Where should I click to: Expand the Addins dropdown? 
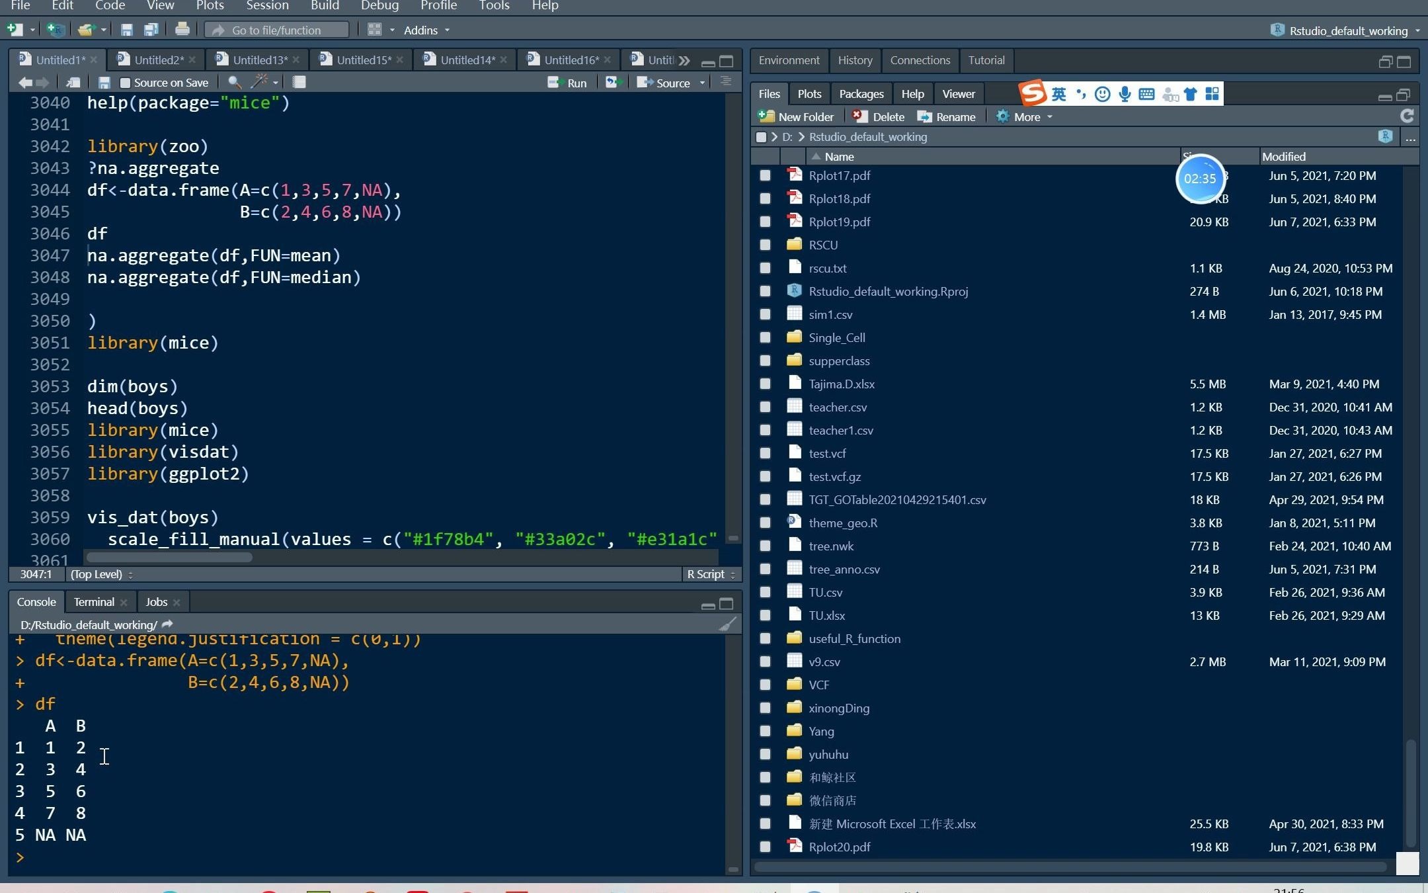pyautogui.click(x=426, y=30)
